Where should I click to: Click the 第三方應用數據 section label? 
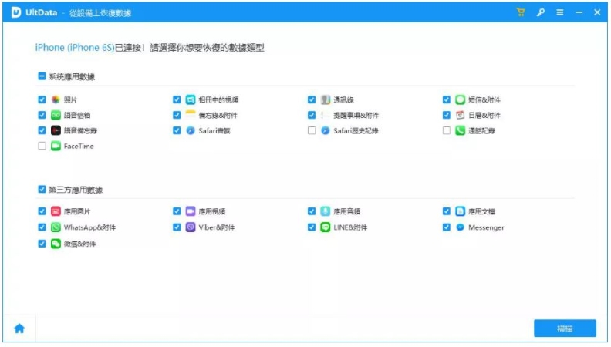(76, 190)
